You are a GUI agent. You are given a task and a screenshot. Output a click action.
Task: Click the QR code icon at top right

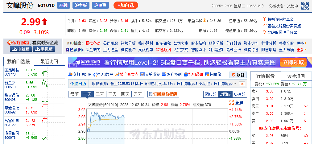tap(305, 6)
